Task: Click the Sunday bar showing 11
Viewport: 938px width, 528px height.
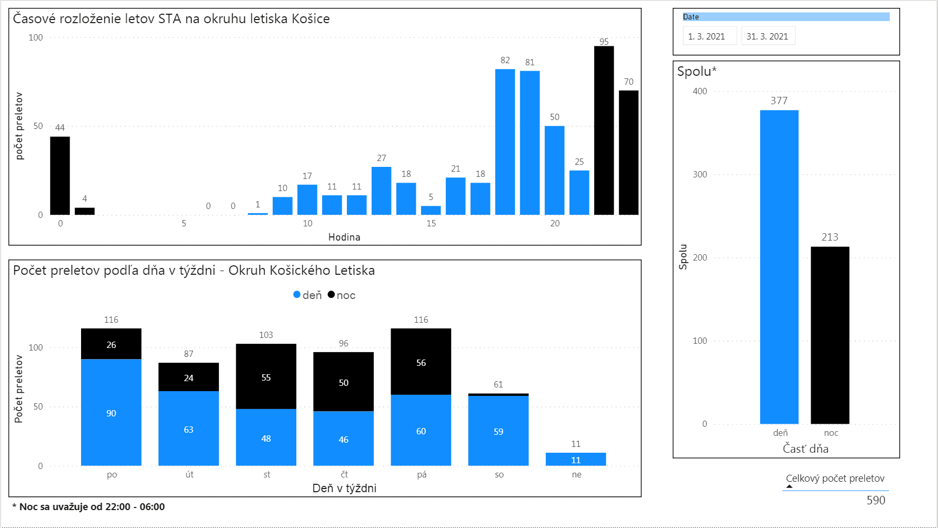Action: tap(575, 459)
